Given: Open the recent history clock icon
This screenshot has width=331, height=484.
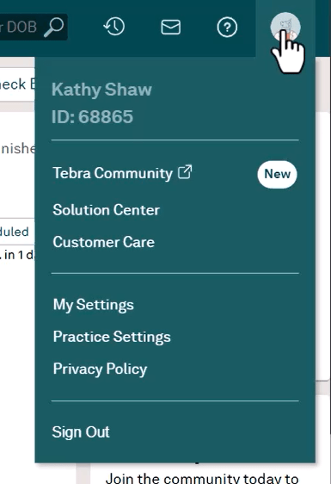Looking at the screenshot, I should [x=113, y=27].
